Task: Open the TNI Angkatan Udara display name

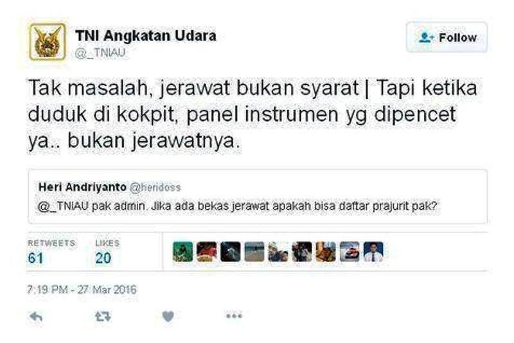Action: pos(146,36)
